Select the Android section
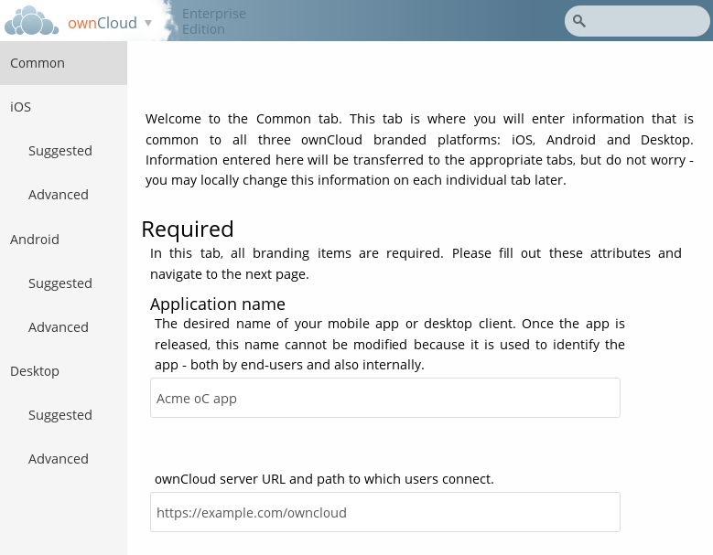The height and width of the screenshot is (555, 713). coord(35,240)
